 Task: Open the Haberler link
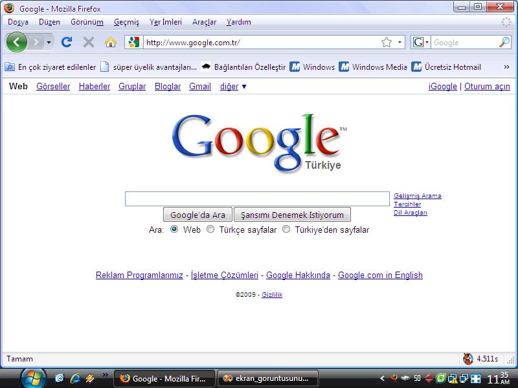tap(95, 87)
